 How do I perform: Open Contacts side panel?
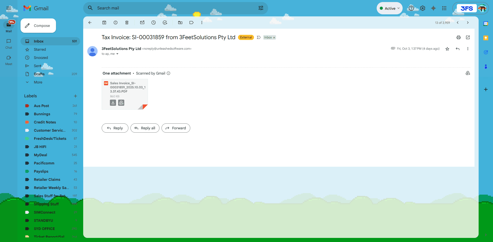pyautogui.click(x=486, y=67)
